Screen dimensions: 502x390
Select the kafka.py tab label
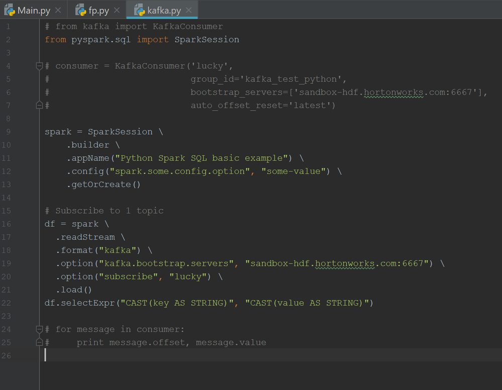(164, 11)
